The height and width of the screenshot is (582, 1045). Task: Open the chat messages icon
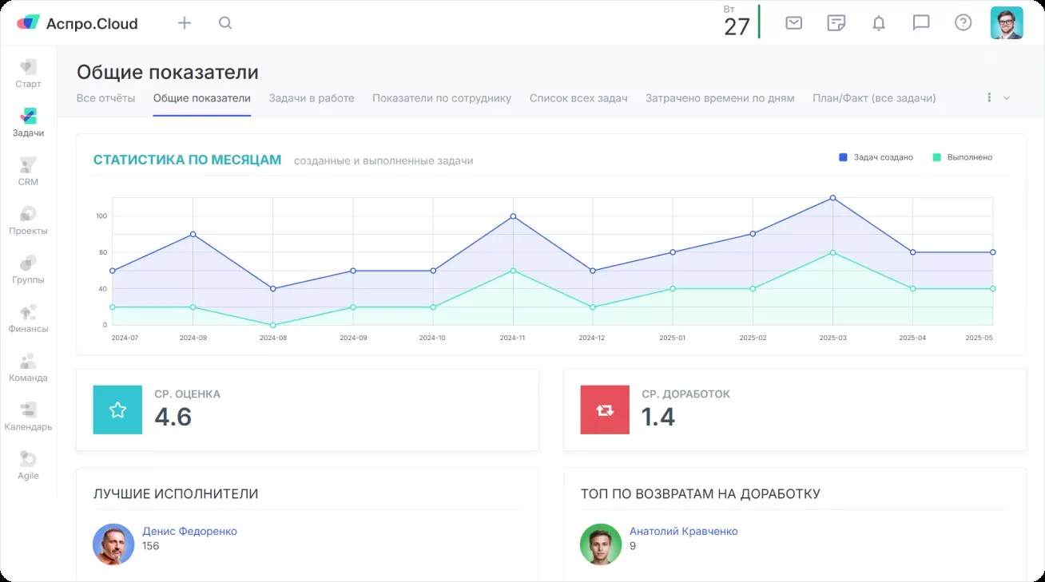tap(921, 23)
